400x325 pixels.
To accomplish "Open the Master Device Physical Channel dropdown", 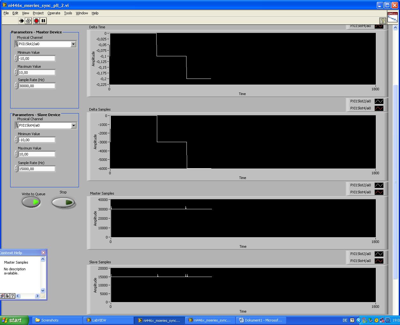I will tap(73, 44).
